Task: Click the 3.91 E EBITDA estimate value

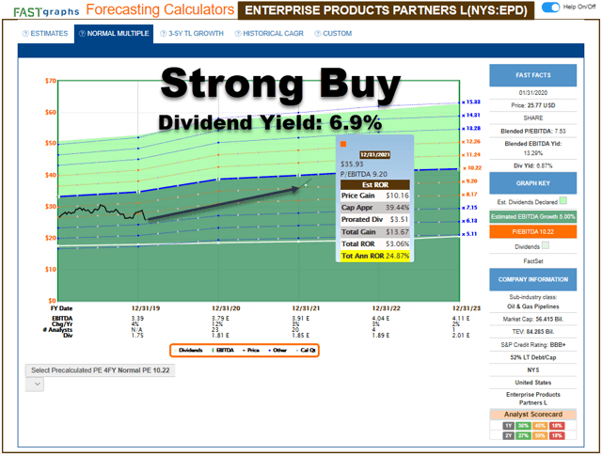Action: tap(301, 318)
